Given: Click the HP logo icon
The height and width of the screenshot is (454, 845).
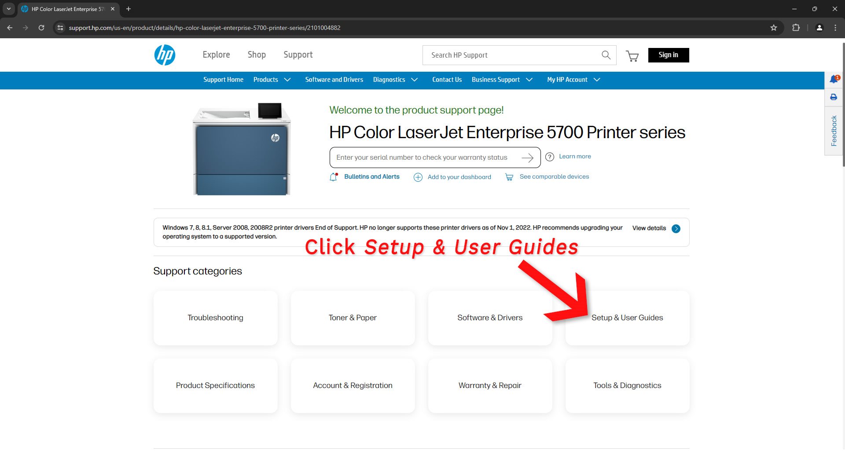Looking at the screenshot, I should 165,55.
